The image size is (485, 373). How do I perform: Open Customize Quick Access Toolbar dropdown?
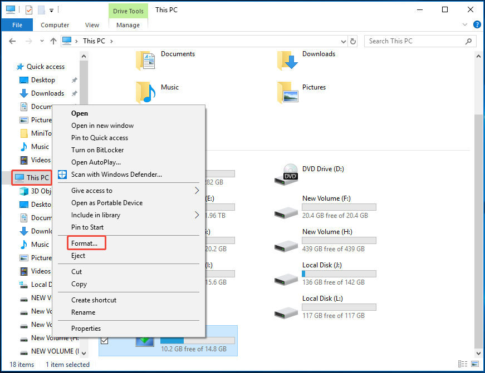click(x=52, y=11)
